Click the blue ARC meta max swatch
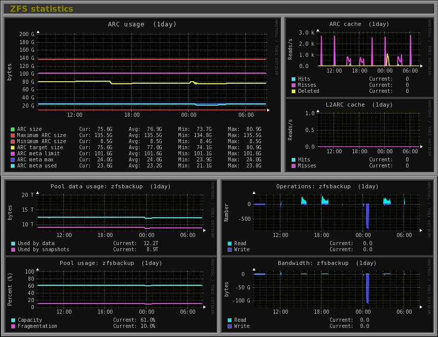This screenshot has width=438, height=337. (13, 160)
